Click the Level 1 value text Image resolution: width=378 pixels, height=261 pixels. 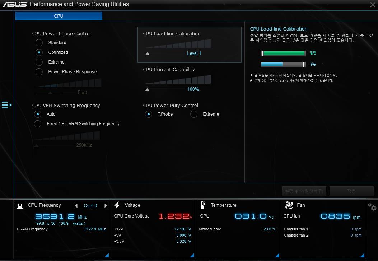click(194, 53)
